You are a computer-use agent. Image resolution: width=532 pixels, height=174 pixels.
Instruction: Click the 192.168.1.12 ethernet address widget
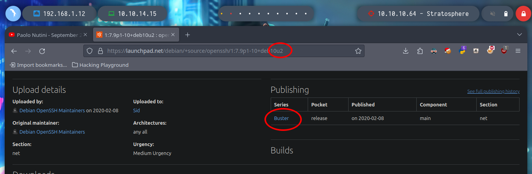point(59,14)
